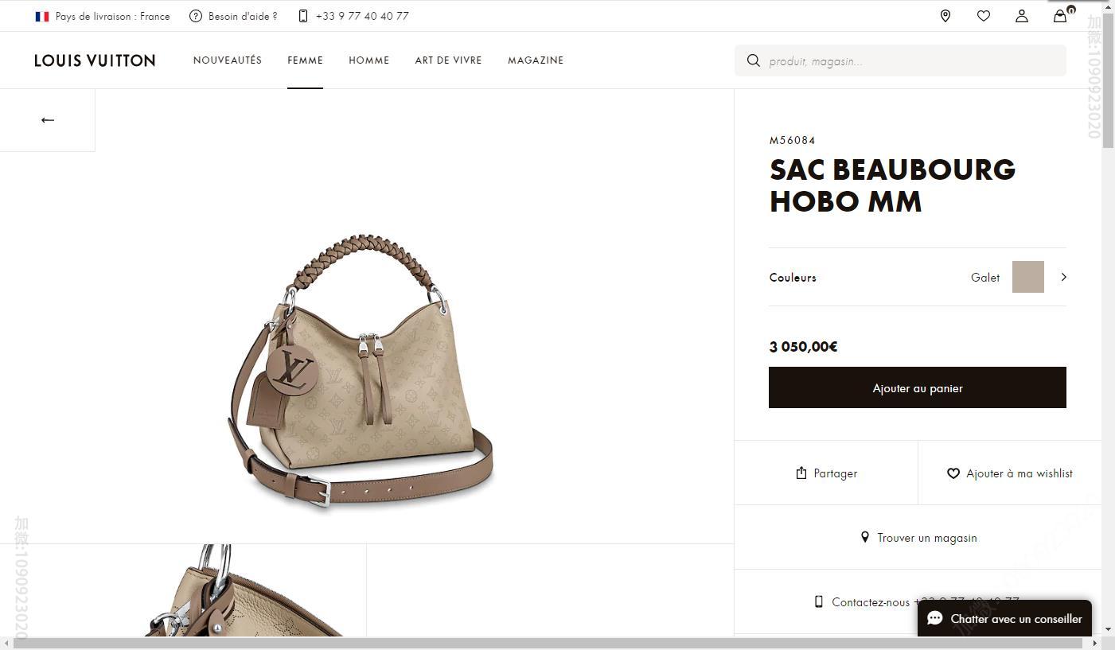
Task: Open the Nouveautés menu
Action: [228, 60]
